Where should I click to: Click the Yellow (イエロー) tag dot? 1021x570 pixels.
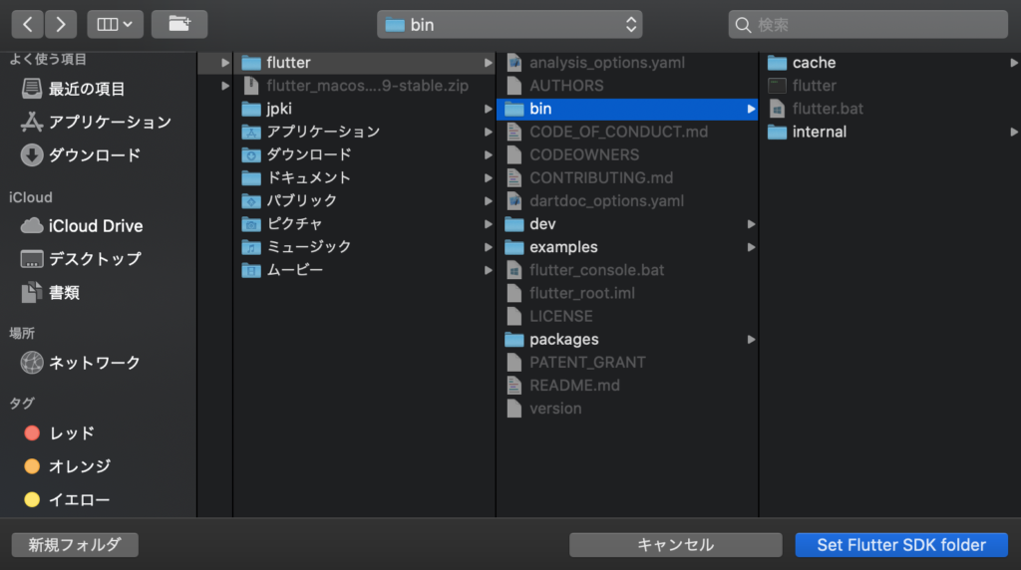click(32, 499)
